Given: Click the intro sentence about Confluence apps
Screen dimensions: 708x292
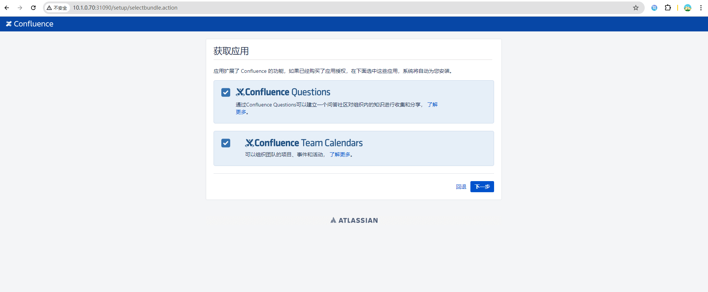Looking at the screenshot, I should (333, 71).
